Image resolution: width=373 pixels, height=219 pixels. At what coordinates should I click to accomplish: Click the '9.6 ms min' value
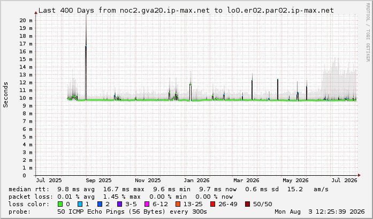pyautogui.click(x=171, y=189)
